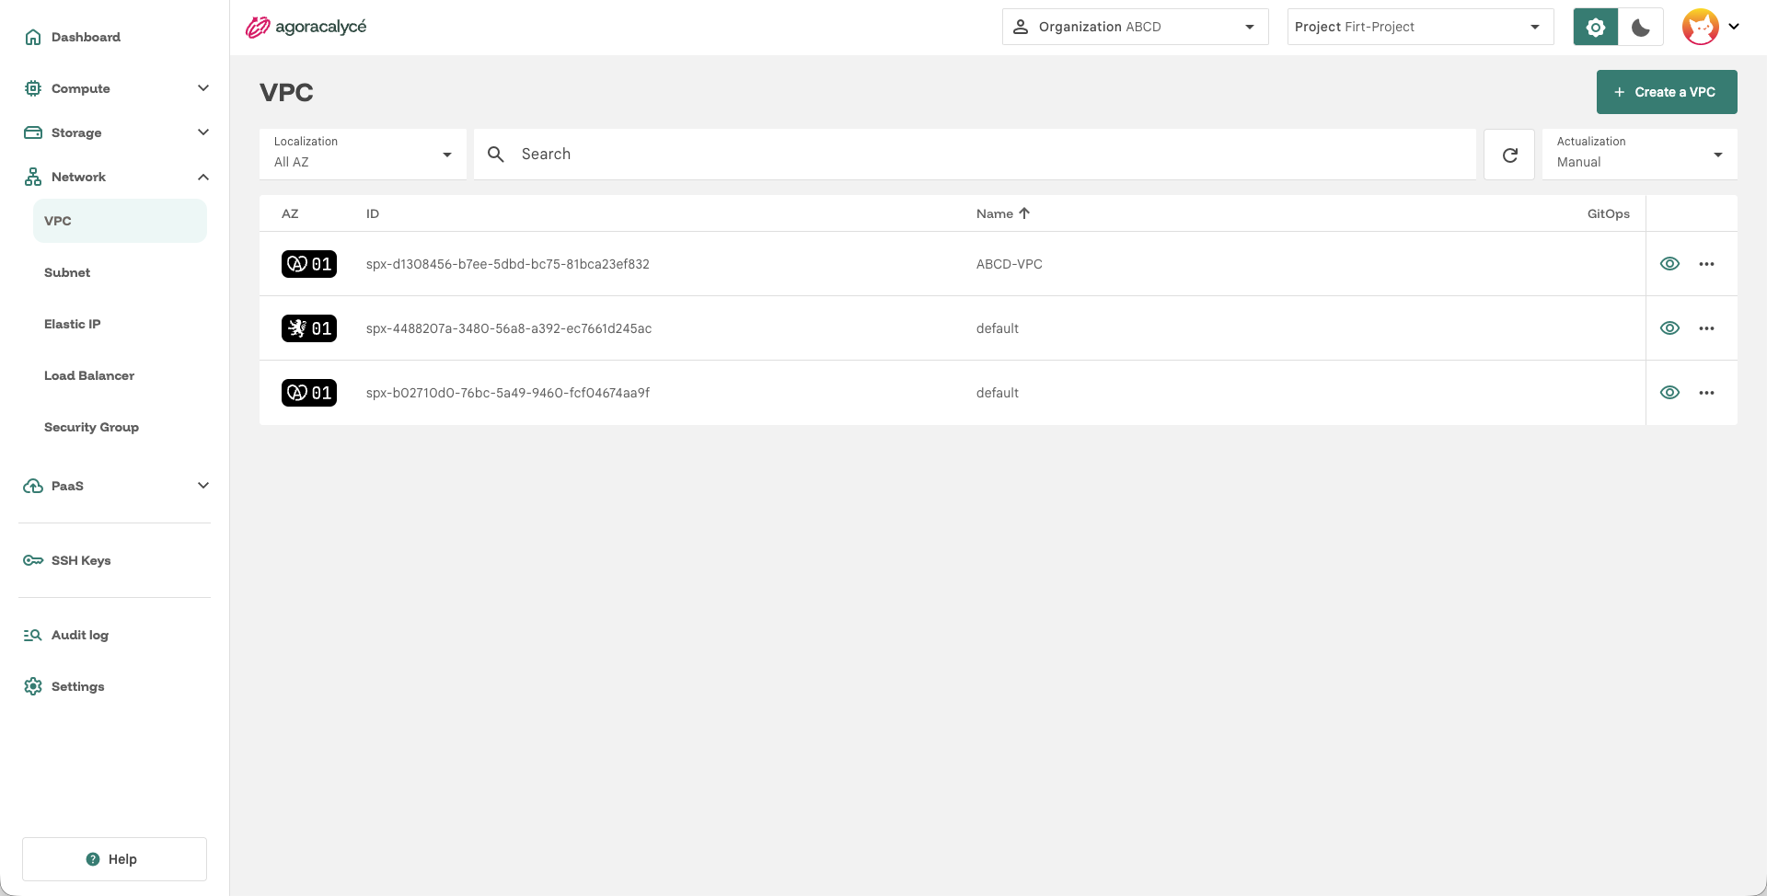Open more actions for ABCD-VPC
The width and height of the screenshot is (1767, 896).
click(1706, 264)
